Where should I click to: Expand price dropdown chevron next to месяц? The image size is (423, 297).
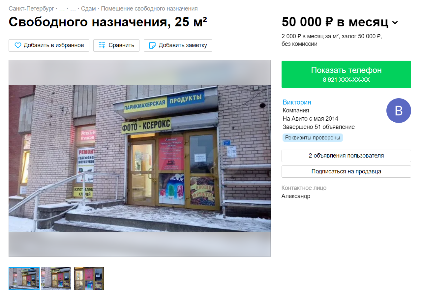pyautogui.click(x=395, y=23)
